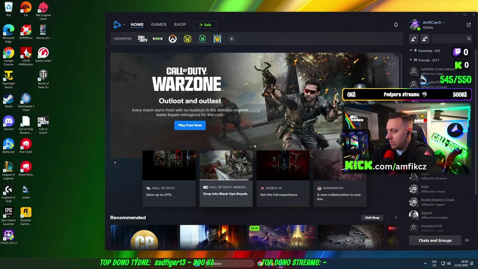
Task: Select friend Sneecko1H1K
Action: (x=441, y=228)
